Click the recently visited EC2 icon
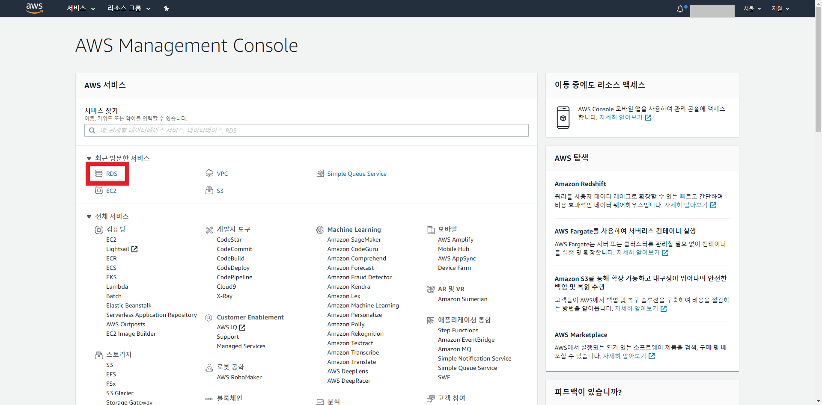The height and width of the screenshot is (405, 822). 99,190
